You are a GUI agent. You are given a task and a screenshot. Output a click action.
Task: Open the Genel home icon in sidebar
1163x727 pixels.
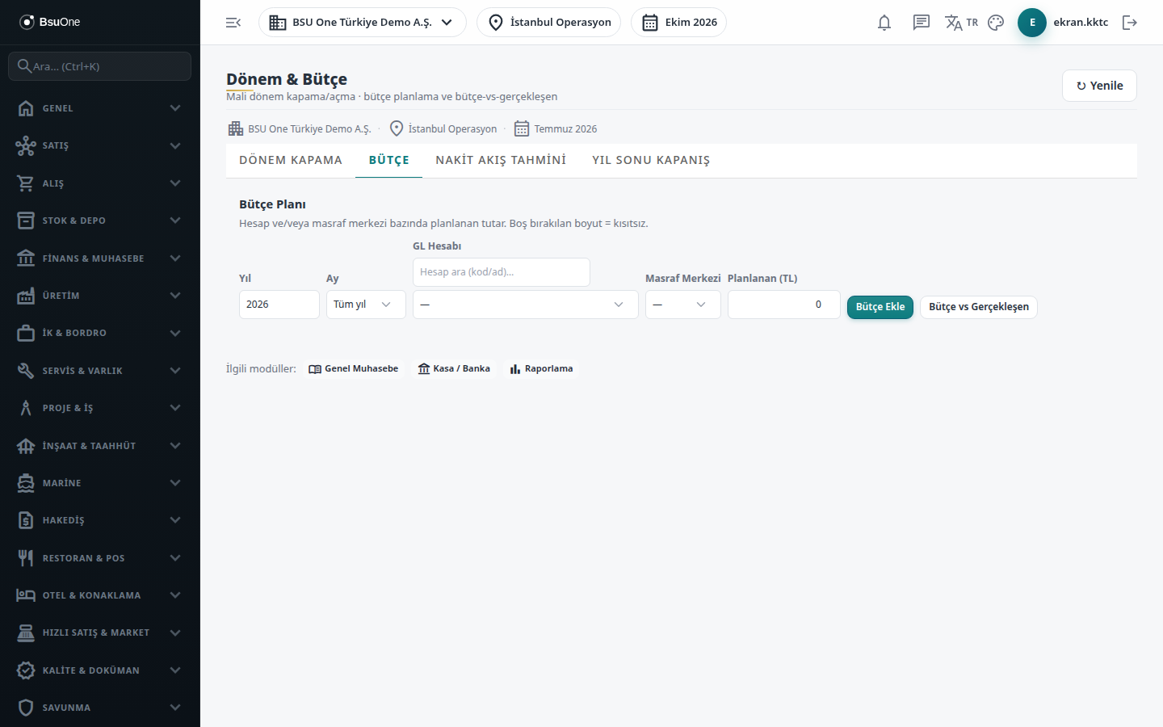pyautogui.click(x=26, y=108)
